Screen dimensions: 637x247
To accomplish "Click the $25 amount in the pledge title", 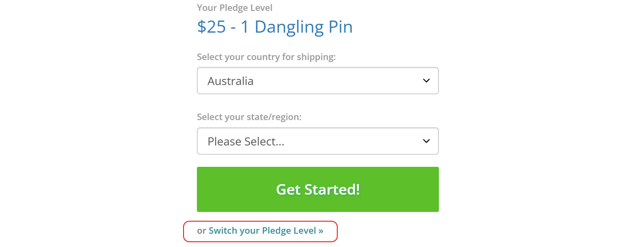I will point(211,27).
